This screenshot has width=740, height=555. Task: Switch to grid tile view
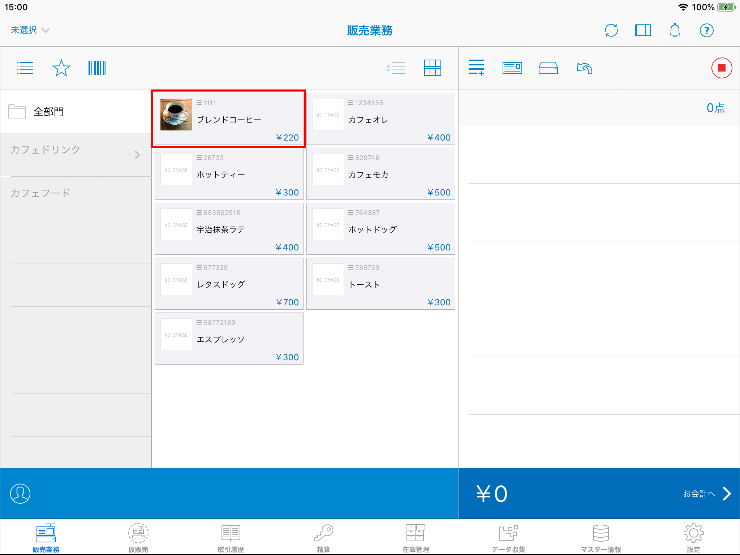433,68
